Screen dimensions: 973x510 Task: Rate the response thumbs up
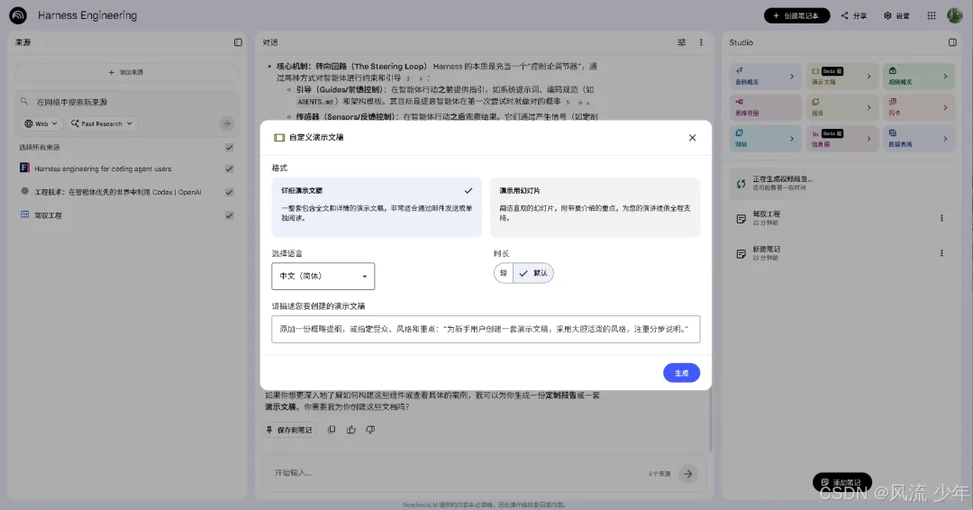point(351,429)
